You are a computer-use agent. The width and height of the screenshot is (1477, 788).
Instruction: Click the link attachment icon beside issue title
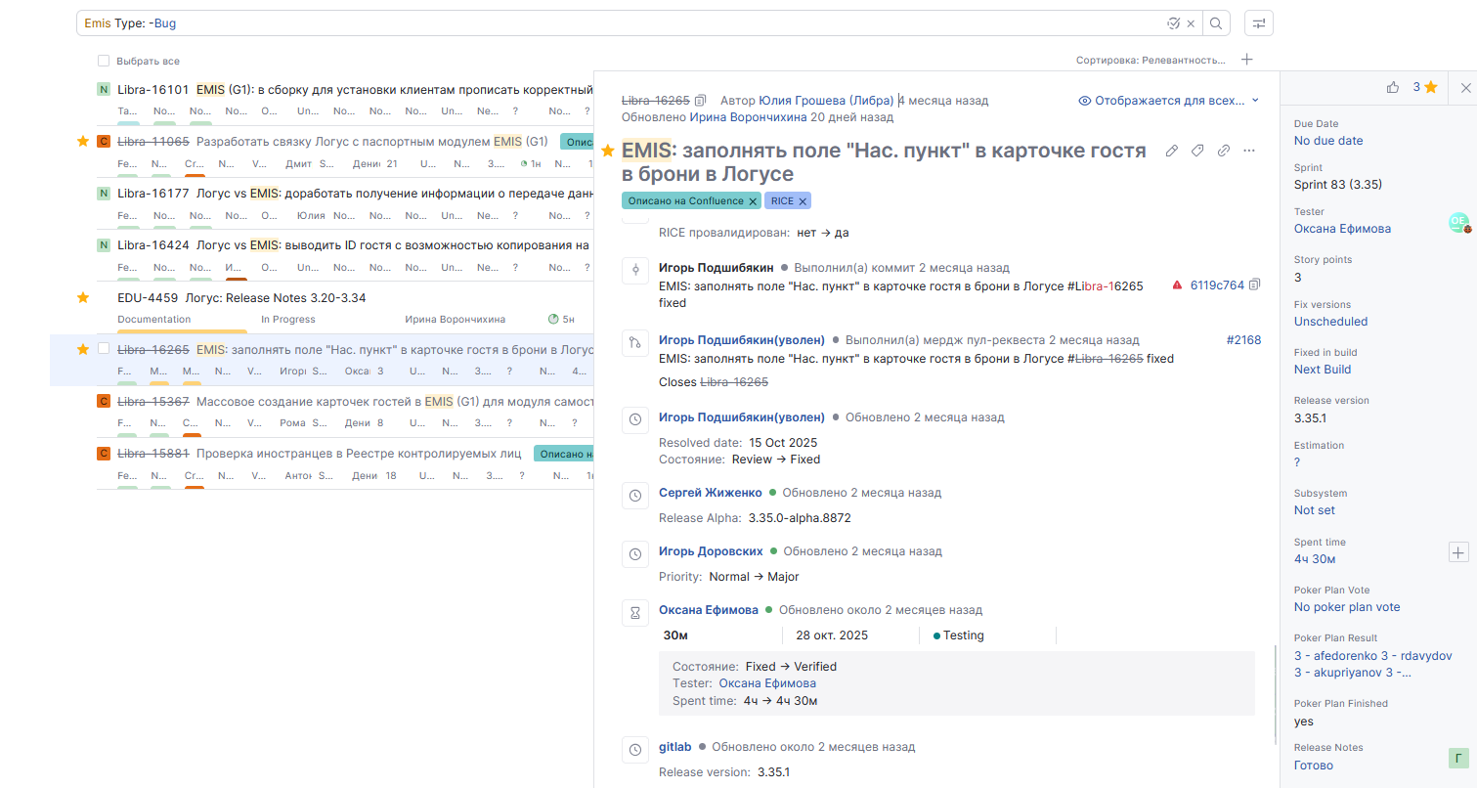(x=1223, y=151)
